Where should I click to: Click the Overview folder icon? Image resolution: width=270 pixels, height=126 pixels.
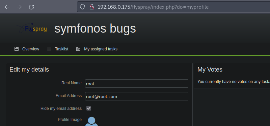[x=17, y=49]
